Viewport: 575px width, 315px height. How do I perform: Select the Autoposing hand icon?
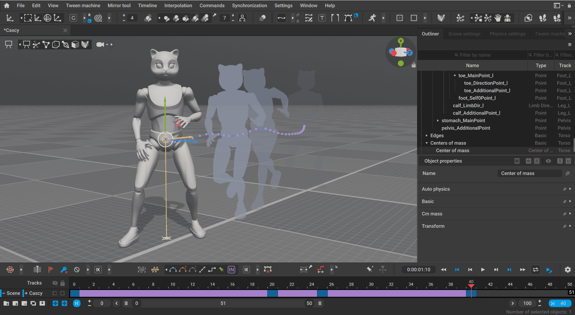tap(498, 18)
